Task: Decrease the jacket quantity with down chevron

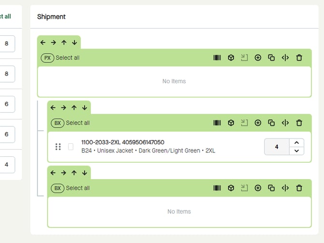Action: pos(296,151)
